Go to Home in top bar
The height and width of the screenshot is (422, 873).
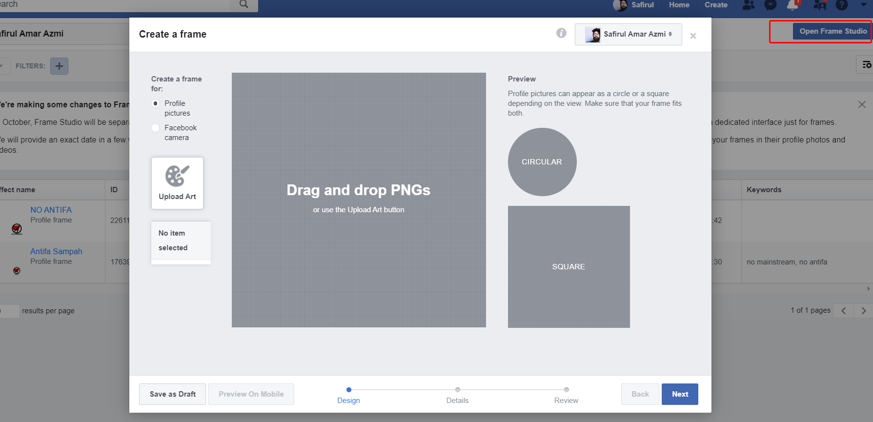coord(679,5)
